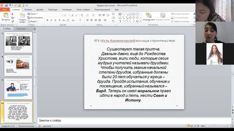Toggle strikethrough formatting
This screenshot has width=234, height=131.
[x=64, y=20]
